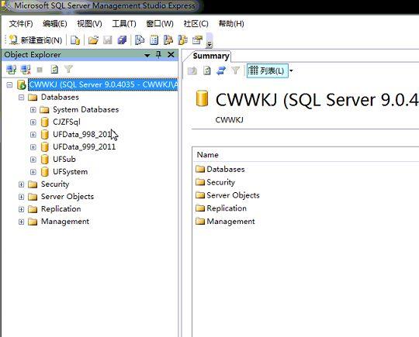The height and width of the screenshot is (337, 419).
Task: Select the UFSub database in the tree
Action: [x=64, y=160]
